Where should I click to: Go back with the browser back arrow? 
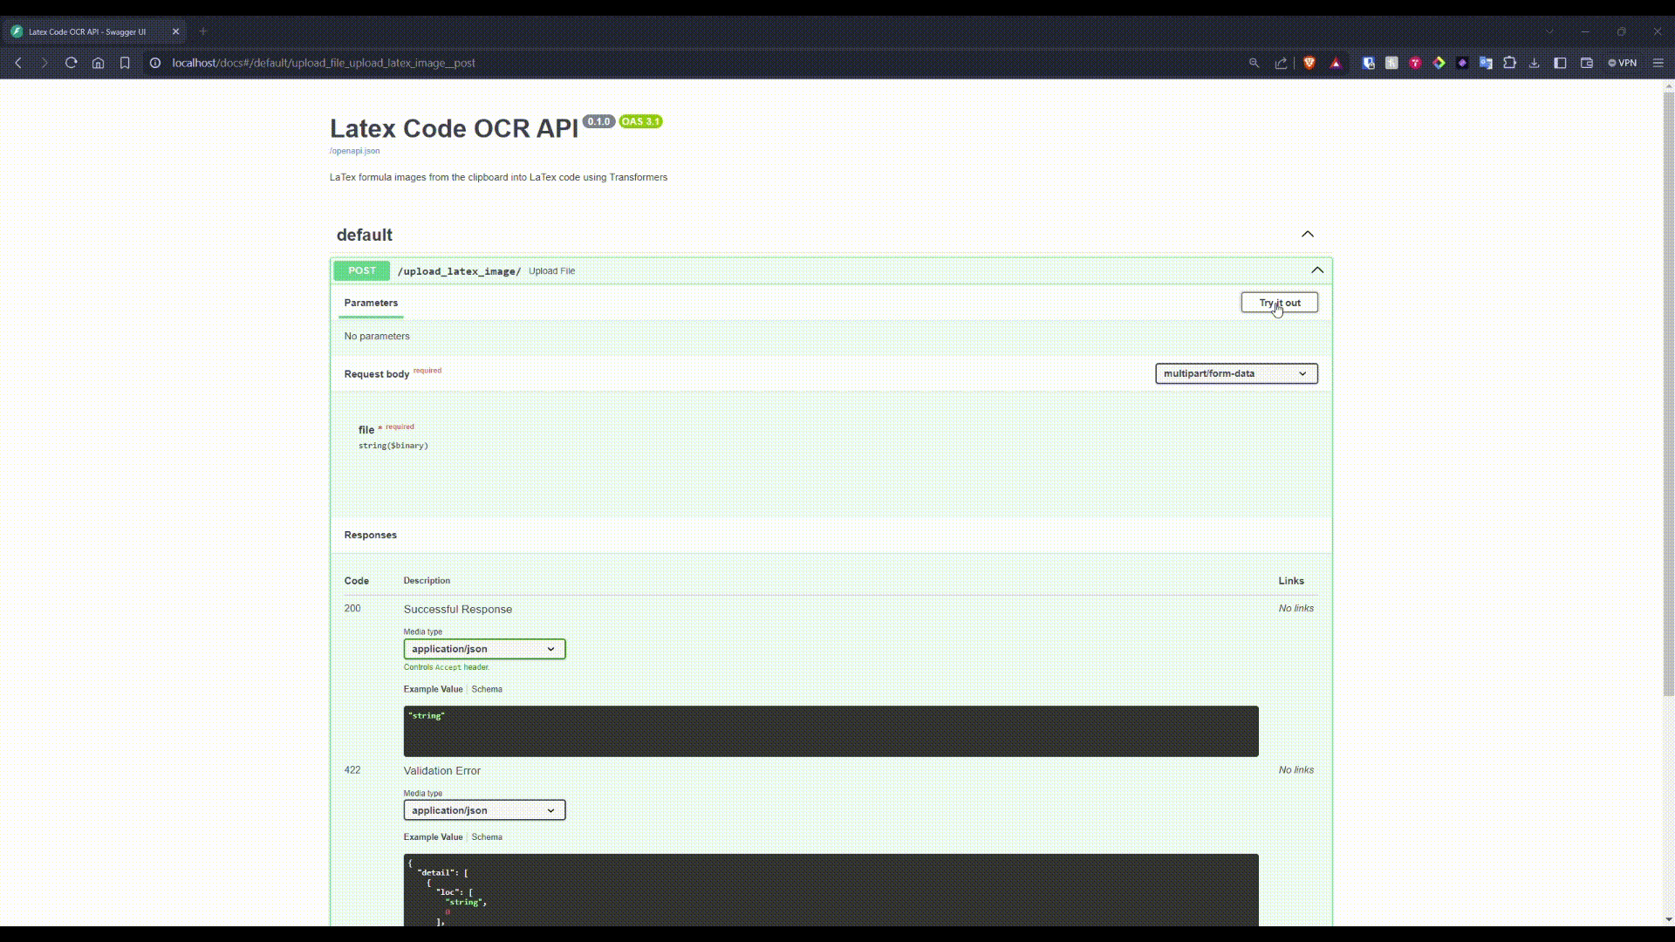coord(18,63)
